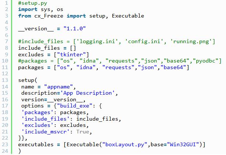Click the #setup.py comment on line 1
Viewport: 226px width, 155px height.
tap(33, 3)
